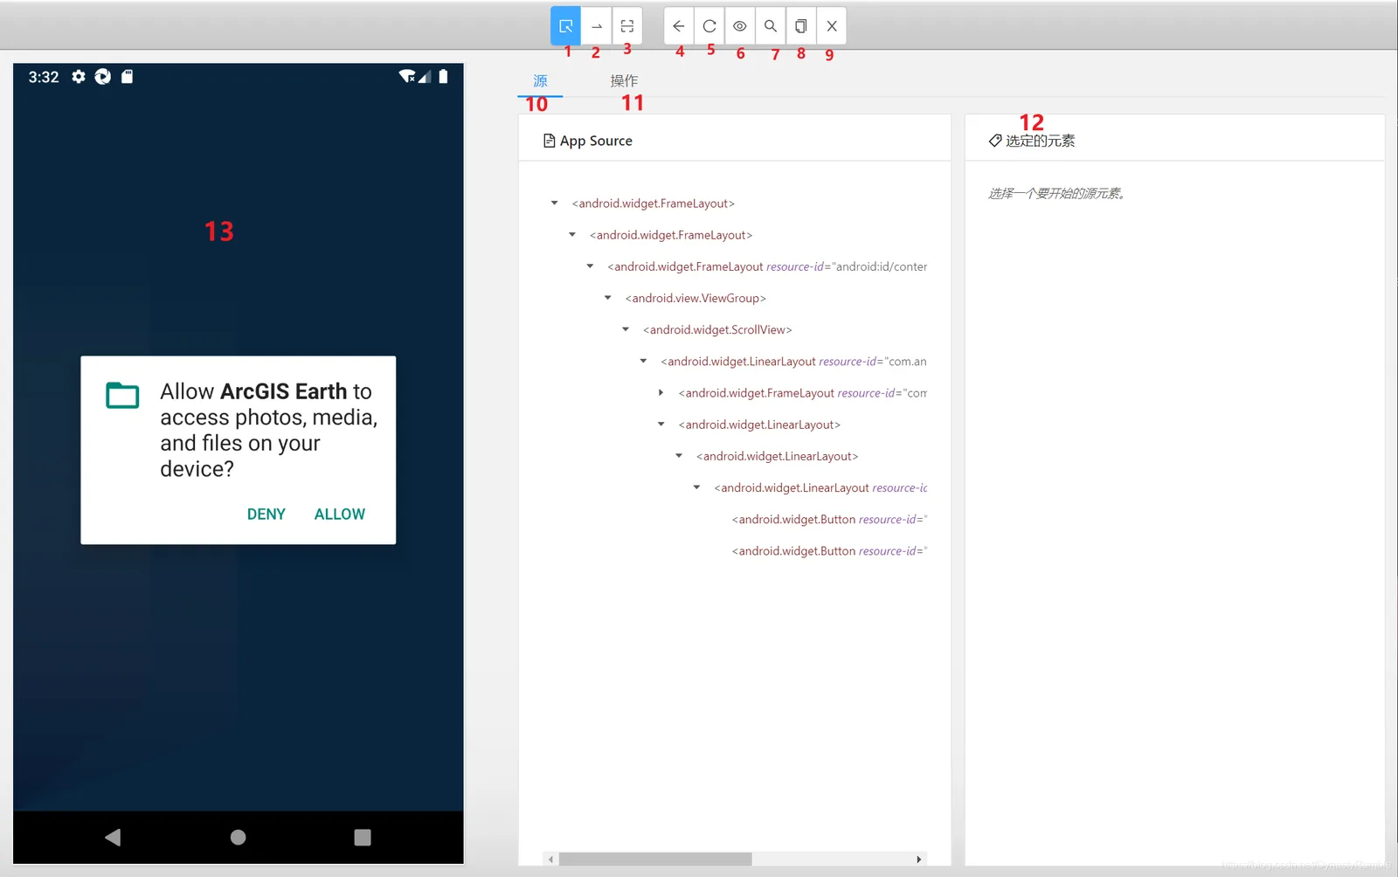The height and width of the screenshot is (877, 1398).
Task: Copy XML source to clipboard icon
Action: (x=800, y=26)
